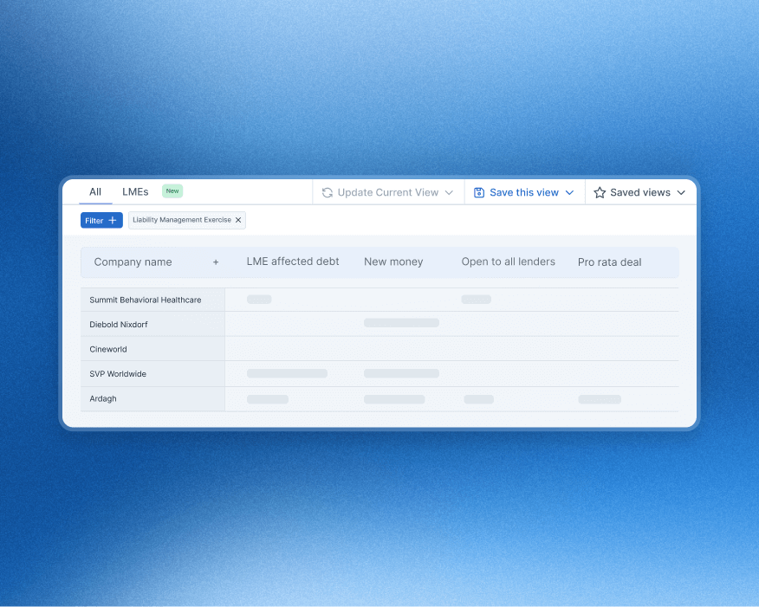Click the Open to all lenders header
759x607 pixels.
509,262
